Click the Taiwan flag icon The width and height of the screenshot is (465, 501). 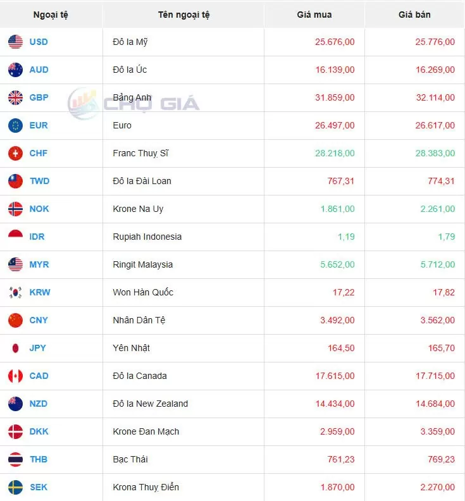point(16,182)
